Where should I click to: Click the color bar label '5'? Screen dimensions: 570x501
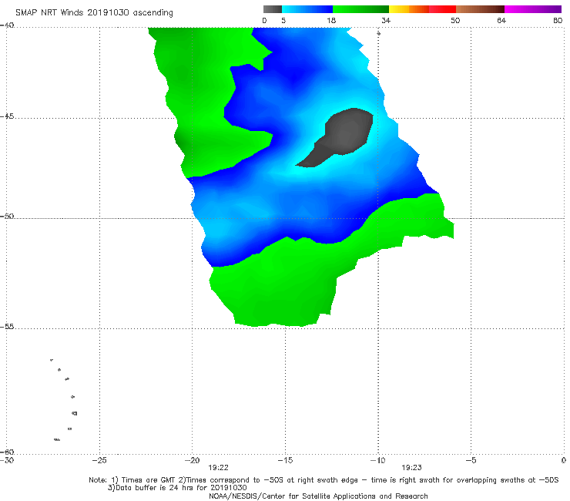pyautogui.click(x=283, y=21)
